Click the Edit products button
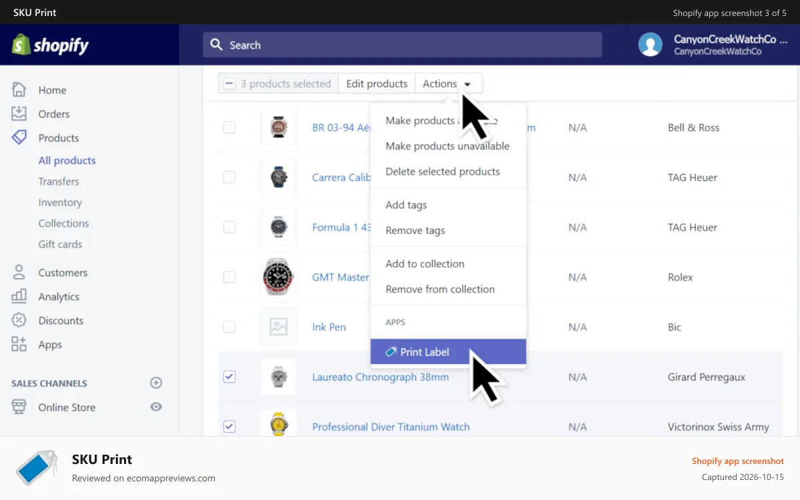800x500 pixels. [x=377, y=84]
